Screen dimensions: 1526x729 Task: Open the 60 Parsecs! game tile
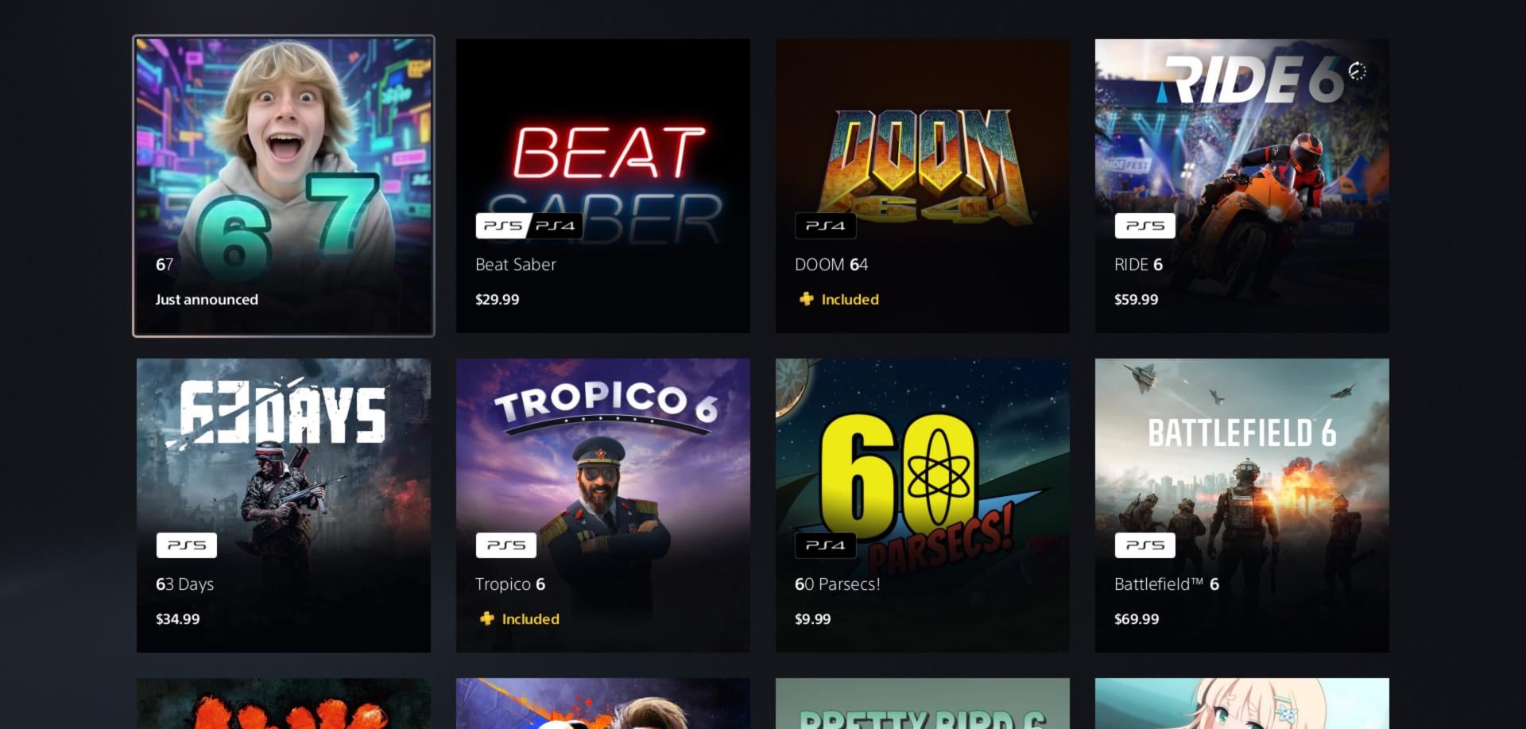coord(923,506)
